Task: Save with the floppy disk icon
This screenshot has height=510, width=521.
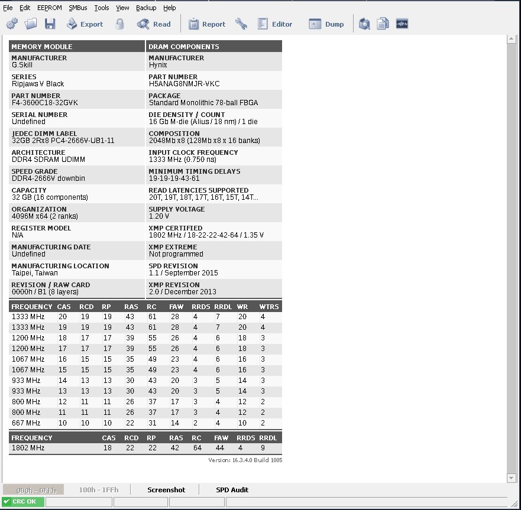Action: click(x=50, y=24)
